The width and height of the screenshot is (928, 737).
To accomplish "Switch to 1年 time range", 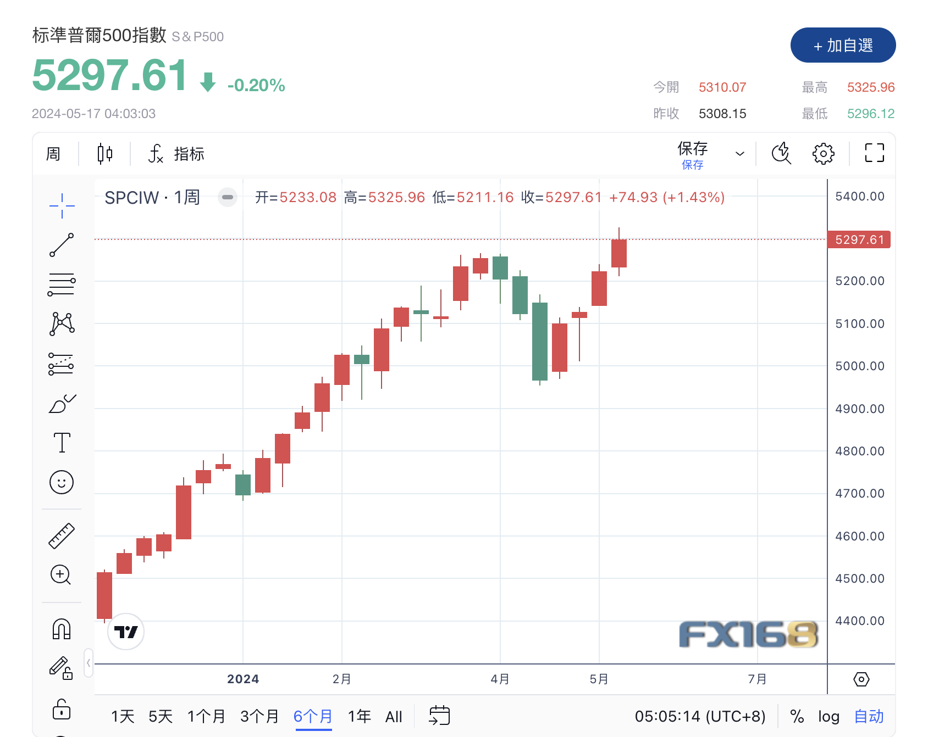I will point(360,716).
